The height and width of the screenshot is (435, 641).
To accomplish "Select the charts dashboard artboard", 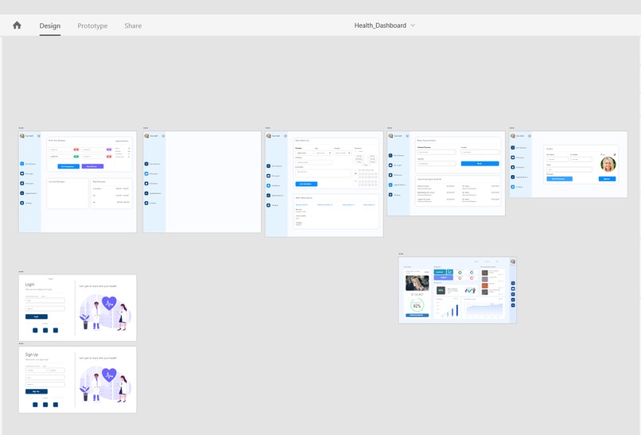I will [x=457, y=290].
